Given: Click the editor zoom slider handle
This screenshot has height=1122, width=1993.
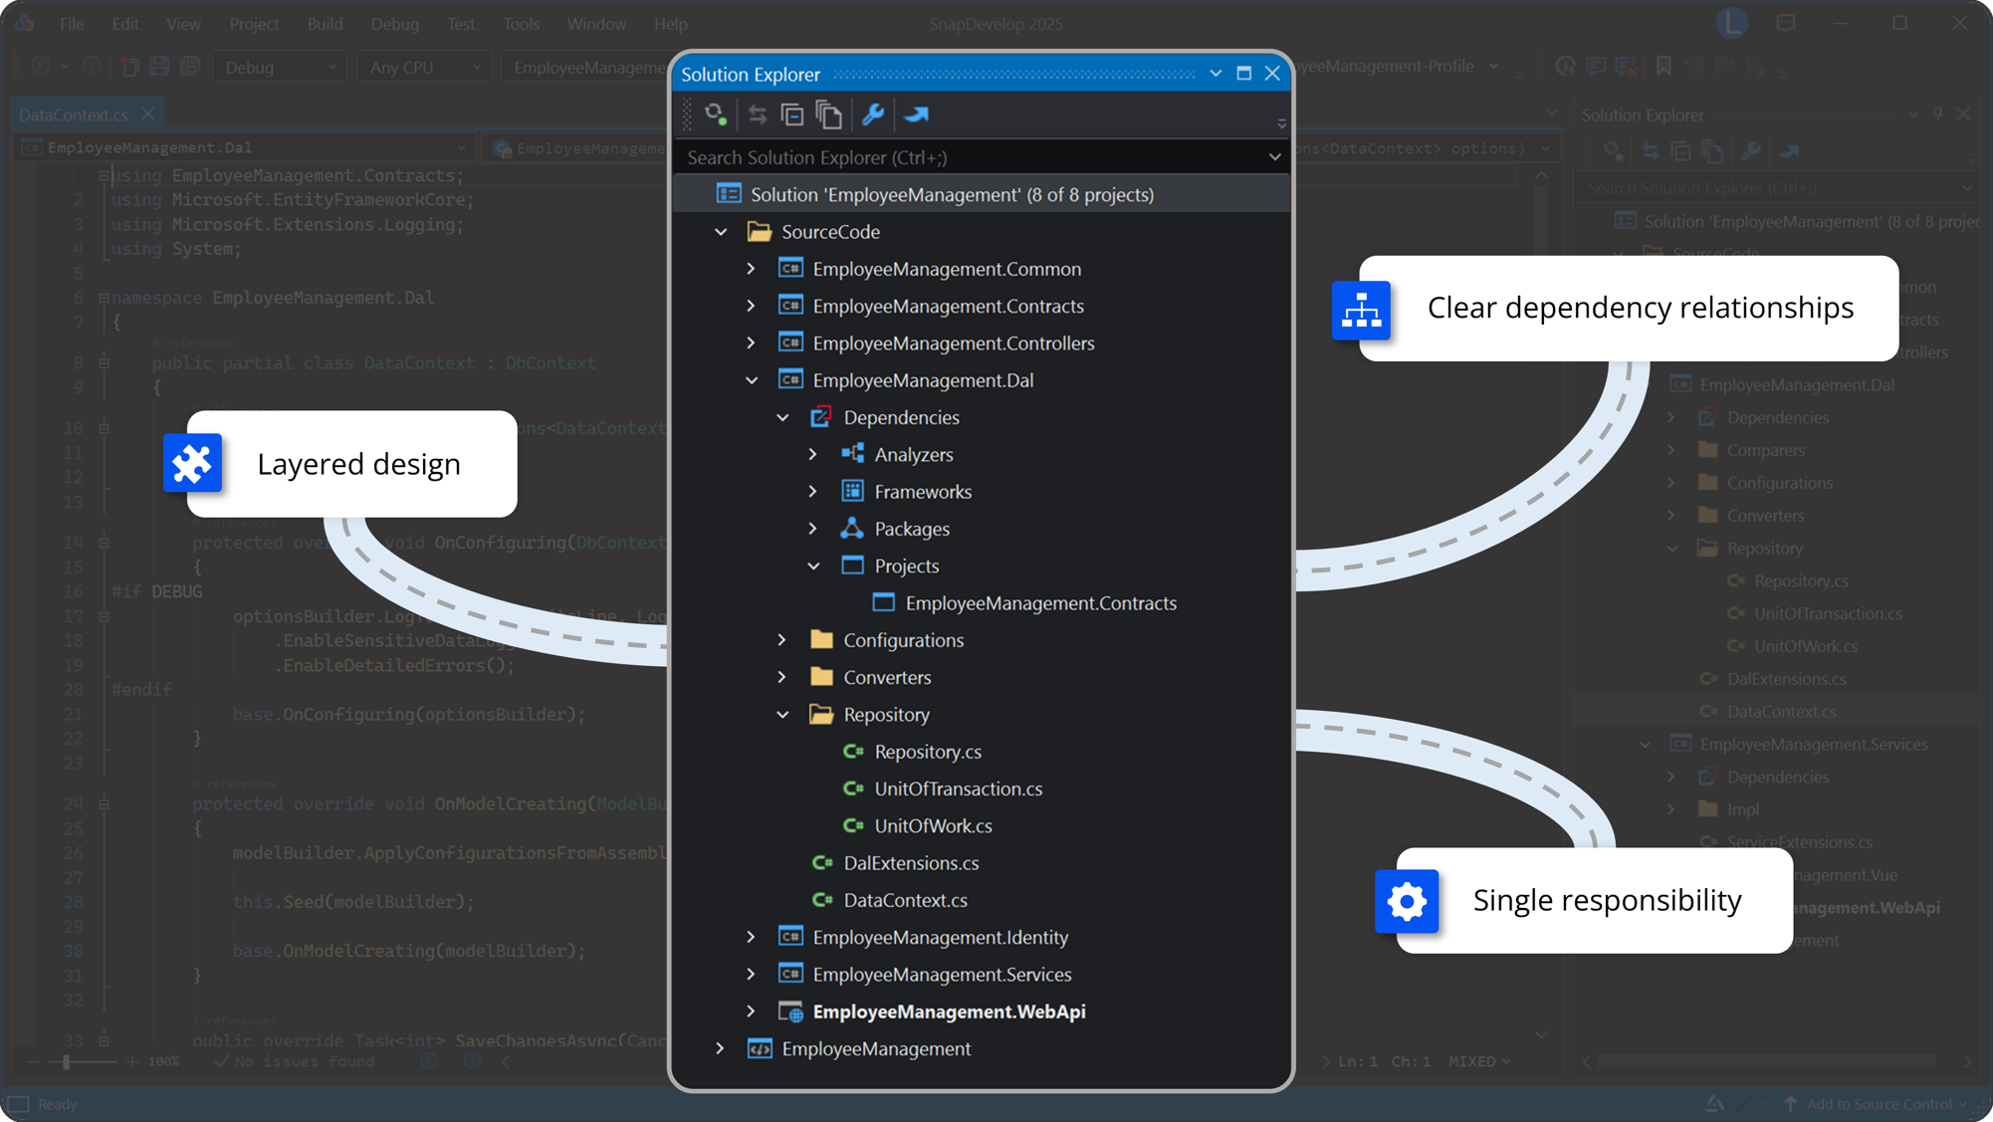Looking at the screenshot, I should (67, 1062).
